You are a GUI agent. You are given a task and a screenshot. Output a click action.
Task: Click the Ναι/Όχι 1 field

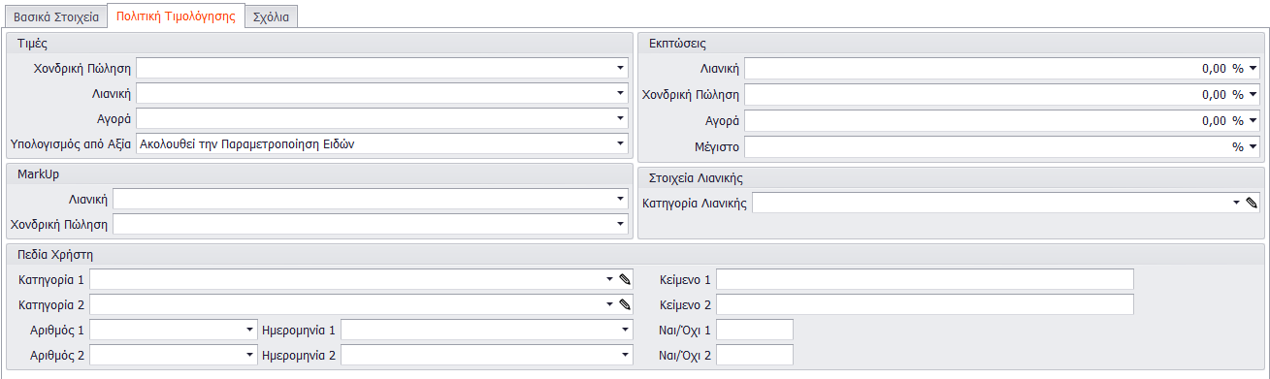(x=755, y=330)
